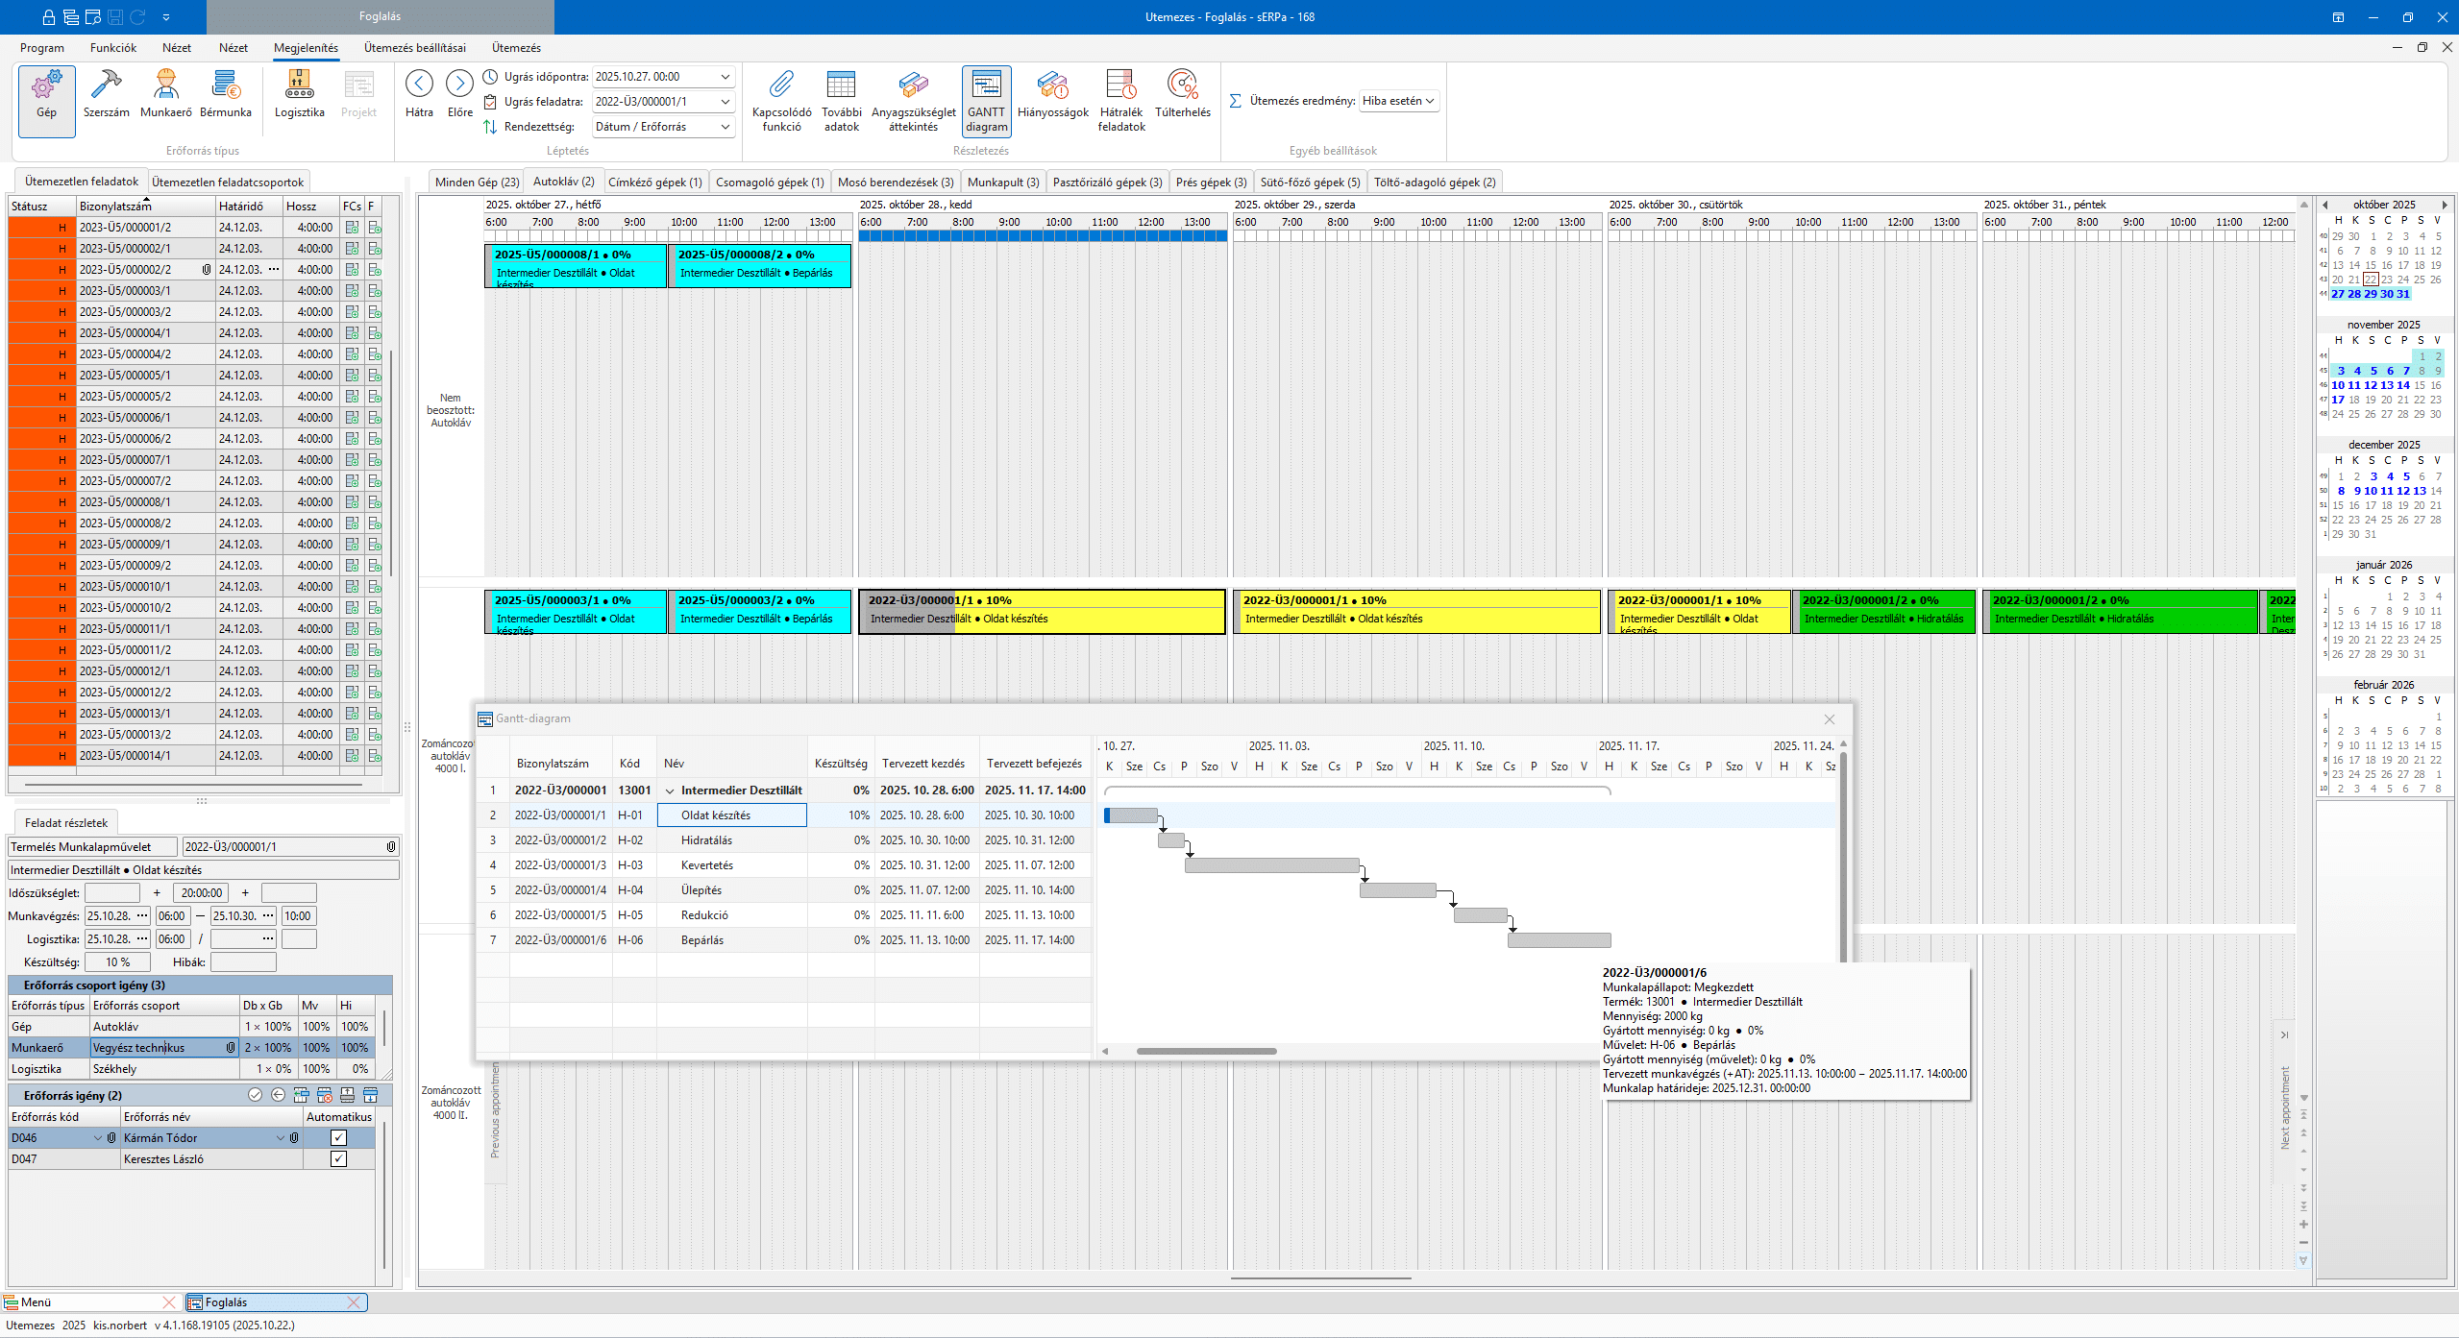Uncheck Automatikus for Keresztes László

click(x=338, y=1158)
